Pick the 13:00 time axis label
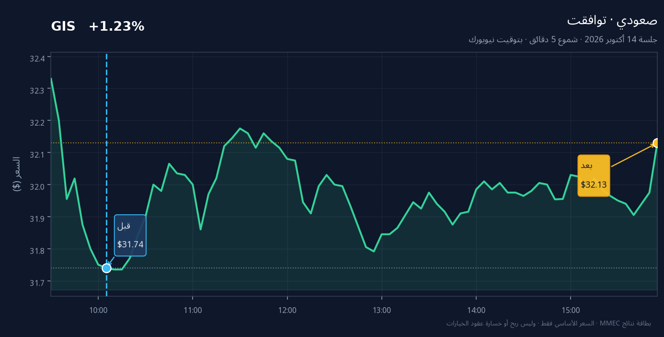 382,310
